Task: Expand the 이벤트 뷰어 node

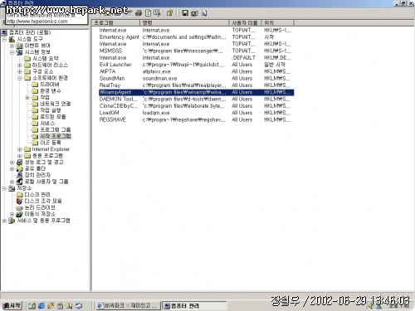Action: 12,46
